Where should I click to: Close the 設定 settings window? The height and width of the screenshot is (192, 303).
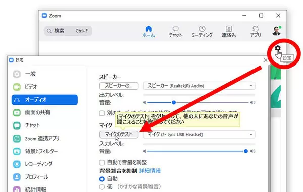[265, 60]
